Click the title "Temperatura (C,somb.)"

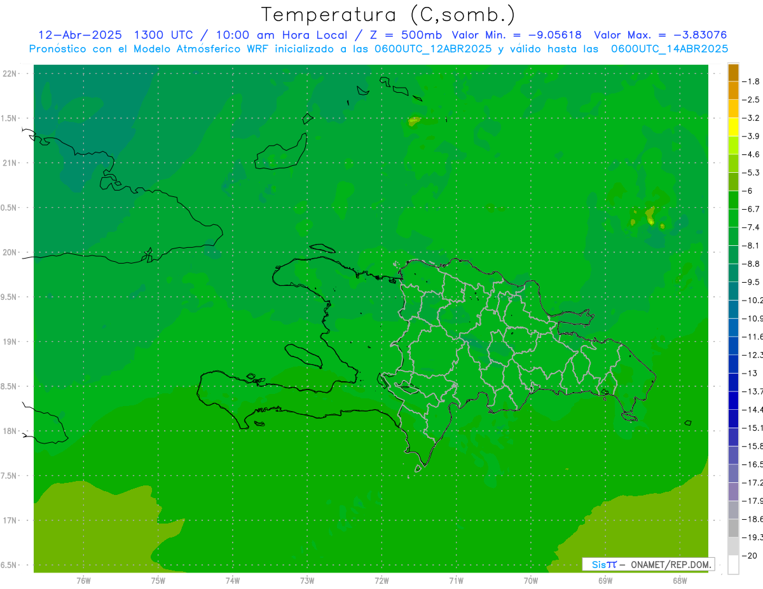click(x=388, y=15)
